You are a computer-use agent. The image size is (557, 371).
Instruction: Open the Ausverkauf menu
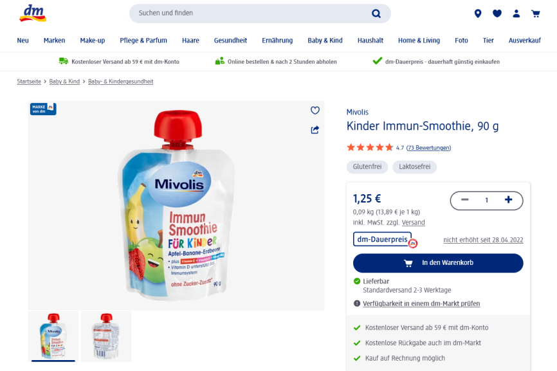tap(524, 41)
